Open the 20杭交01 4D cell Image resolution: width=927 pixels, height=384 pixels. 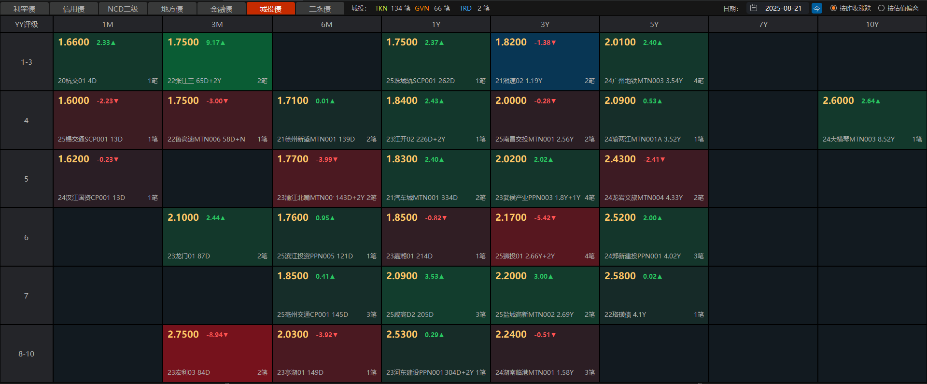pos(108,61)
